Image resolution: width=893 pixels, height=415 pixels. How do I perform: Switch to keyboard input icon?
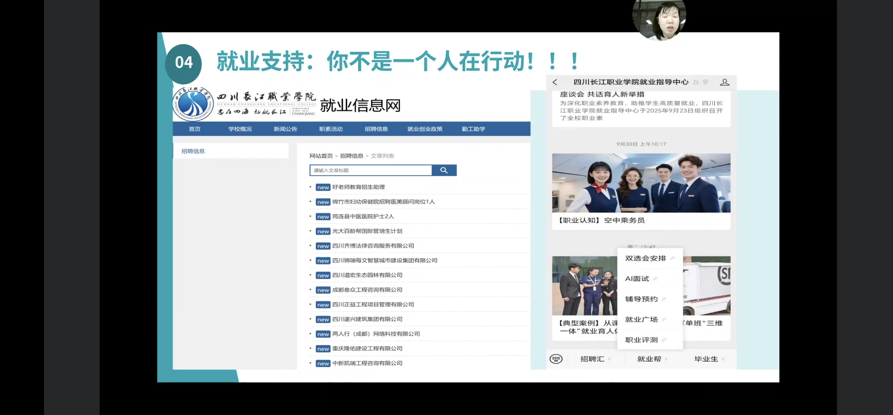pyautogui.click(x=556, y=359)
